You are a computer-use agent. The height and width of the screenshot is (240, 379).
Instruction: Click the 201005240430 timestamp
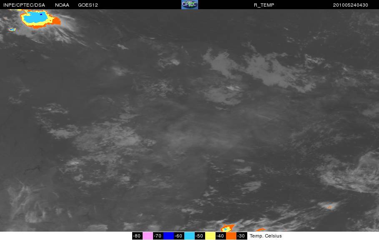point(351,5)
